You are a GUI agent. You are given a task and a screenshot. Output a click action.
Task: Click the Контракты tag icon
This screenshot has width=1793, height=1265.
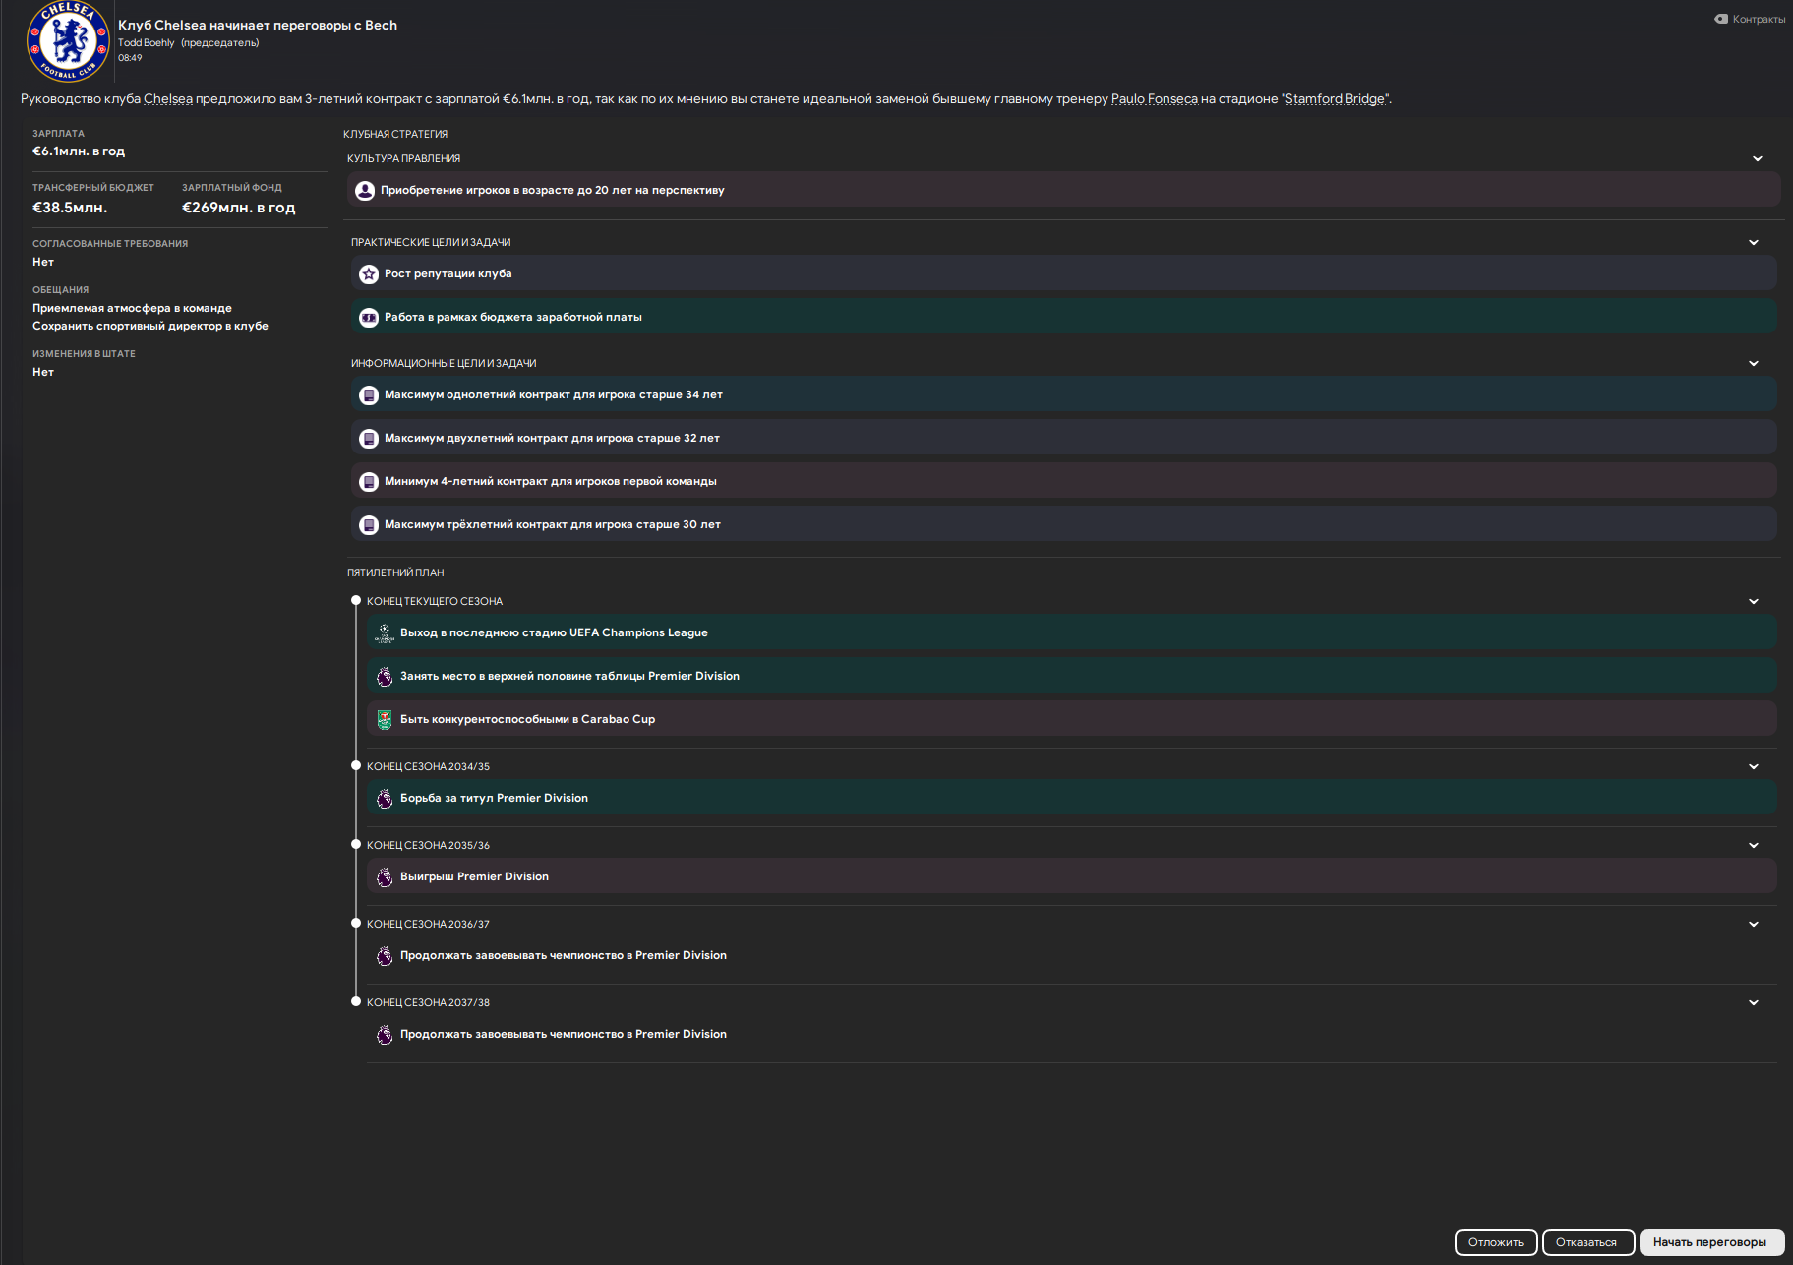pos(1721,19)
